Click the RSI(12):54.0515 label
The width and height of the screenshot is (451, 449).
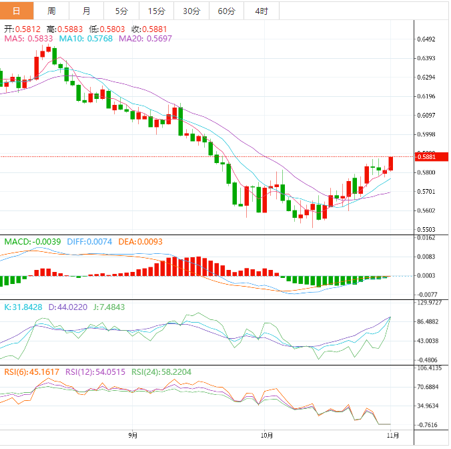95,372
